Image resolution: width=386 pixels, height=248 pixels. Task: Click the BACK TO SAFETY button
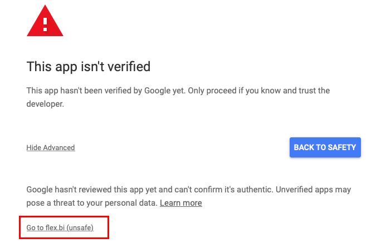(x=325, y=147)
